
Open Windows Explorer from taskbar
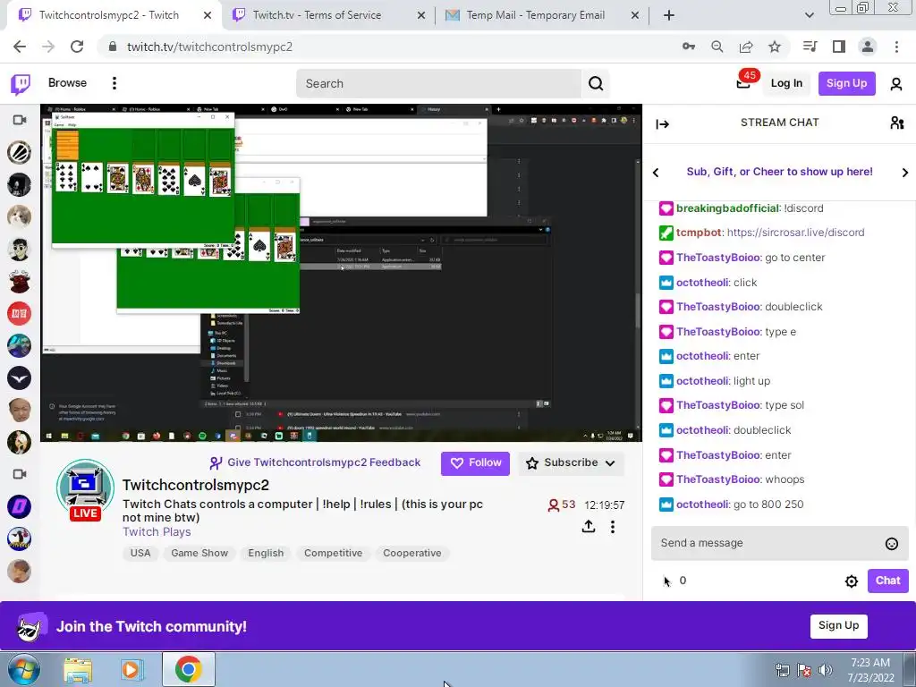[x=78, y=669]
